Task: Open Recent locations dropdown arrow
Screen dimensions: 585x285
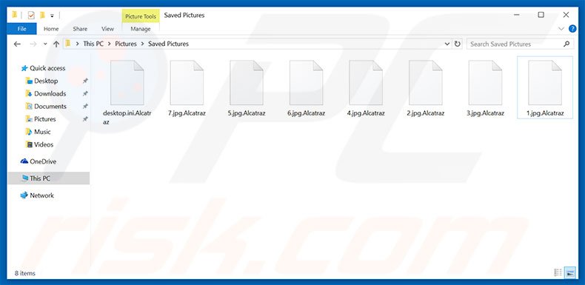Action: (45, 44)
